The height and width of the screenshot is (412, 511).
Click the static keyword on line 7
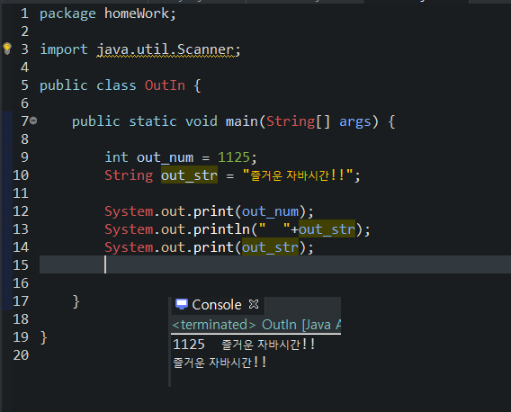coord(153,121)
